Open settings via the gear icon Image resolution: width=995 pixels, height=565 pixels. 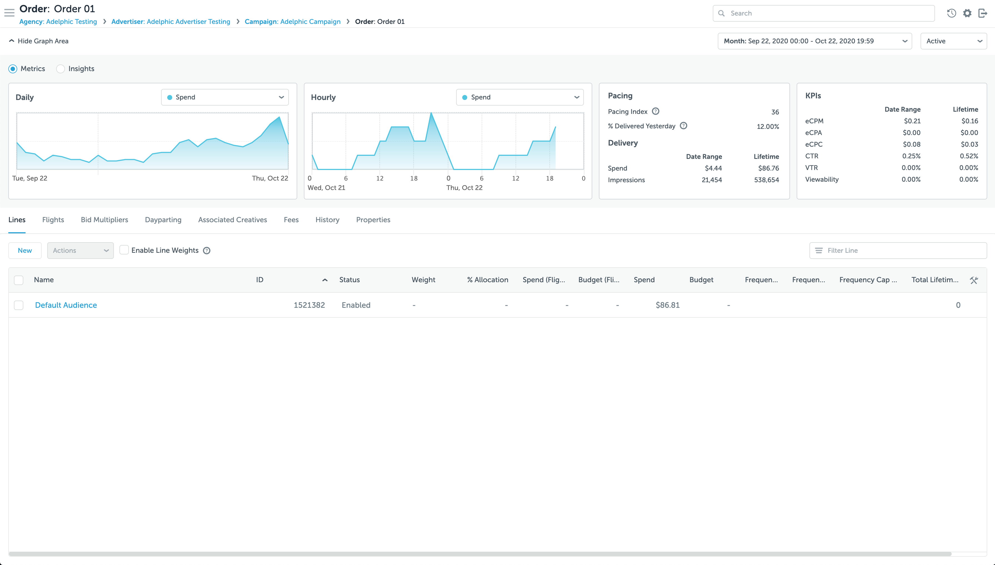click(x=967, y=13)
